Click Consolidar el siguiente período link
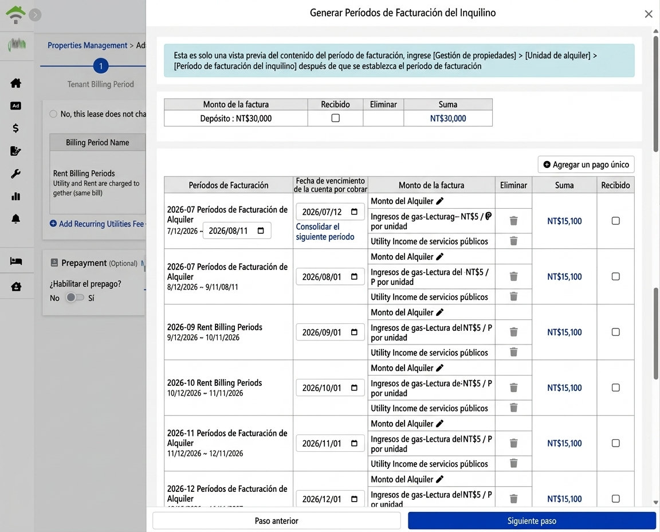This screenshot has width=660, height=532. pos(325,232)
